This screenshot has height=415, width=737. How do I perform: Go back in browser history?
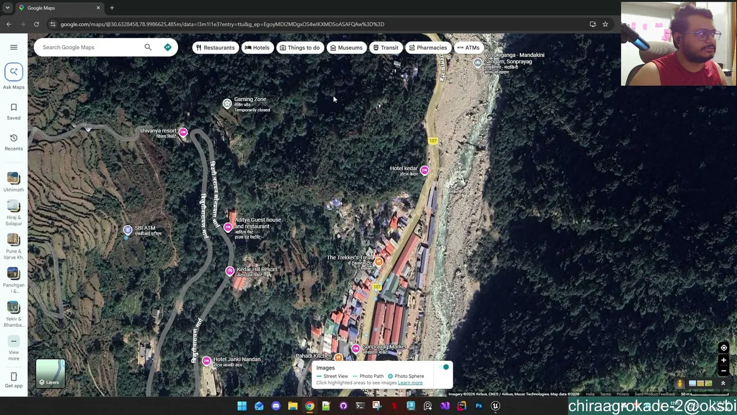pyautogui.click(x=9, y=24)
